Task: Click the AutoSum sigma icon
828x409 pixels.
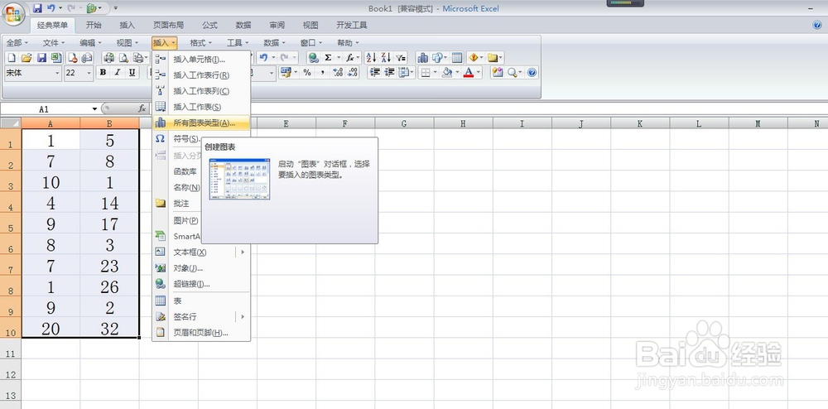Action: point(328,58)
